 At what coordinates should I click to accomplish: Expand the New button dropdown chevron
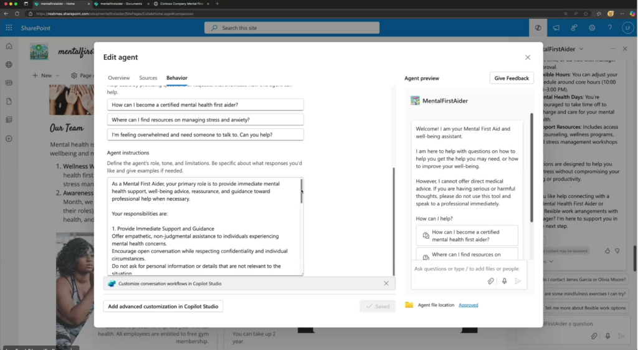tap(57, 75)
